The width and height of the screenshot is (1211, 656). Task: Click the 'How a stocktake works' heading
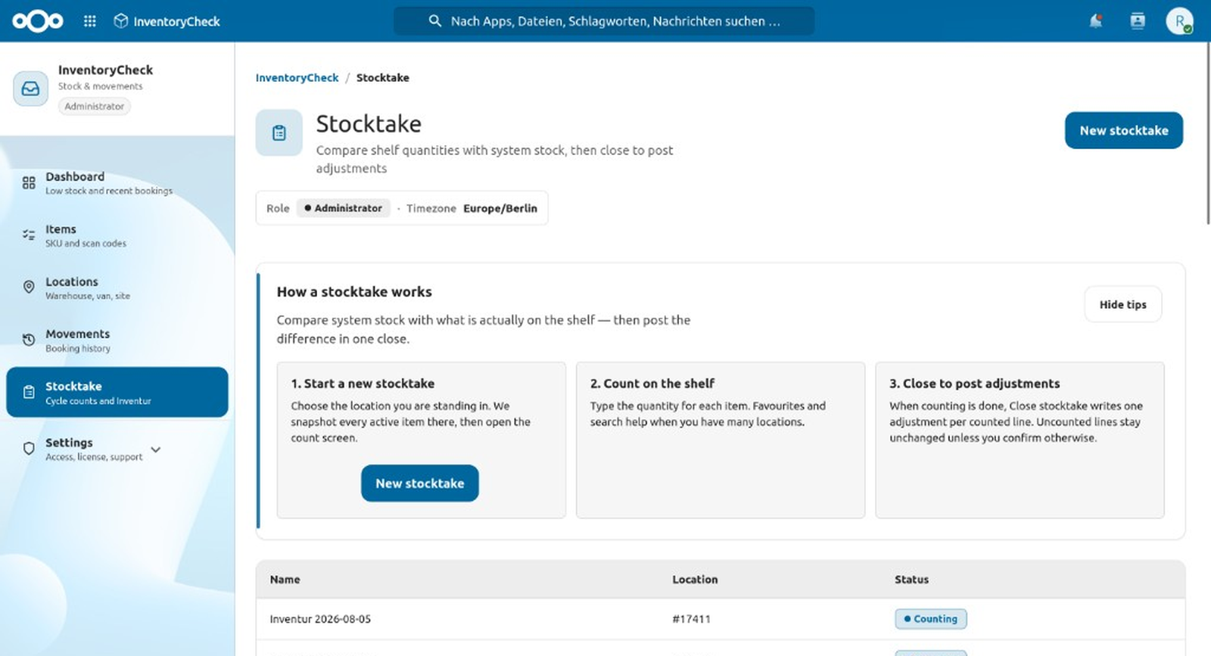[x=354, y=291]
